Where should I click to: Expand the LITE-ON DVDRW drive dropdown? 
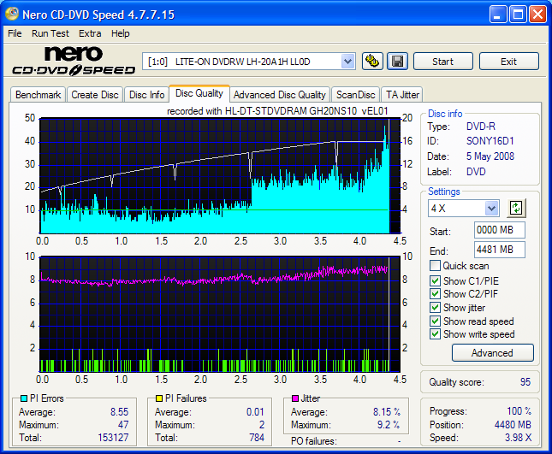click(x=347, y=61)
